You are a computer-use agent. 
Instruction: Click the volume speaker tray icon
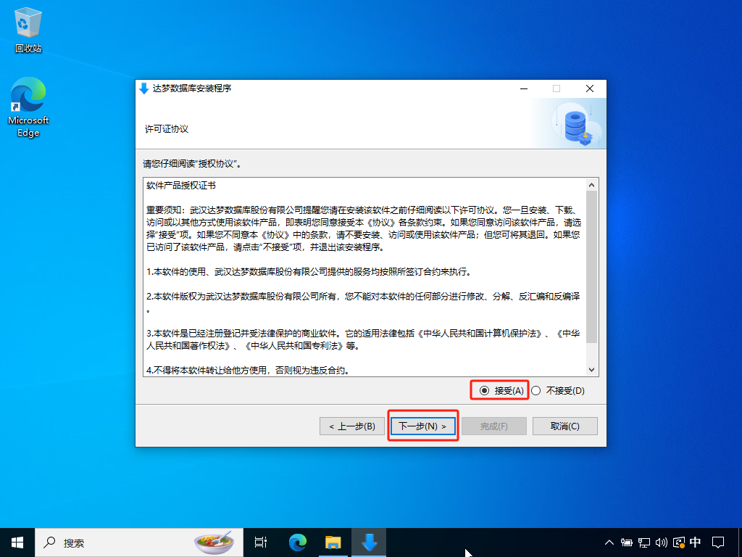661,542
